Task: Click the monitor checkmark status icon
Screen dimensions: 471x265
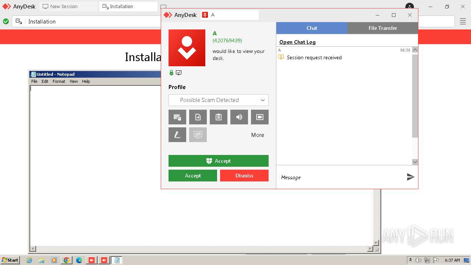Action: [179, 73]
